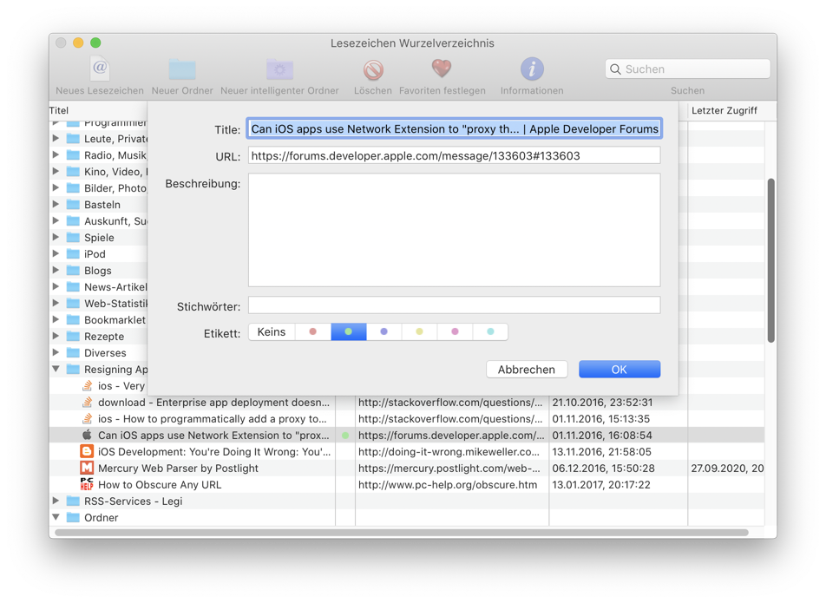
Task: Click Stack Overflow icon of 'ios - Very' row
Action: [x=87, y=385]
